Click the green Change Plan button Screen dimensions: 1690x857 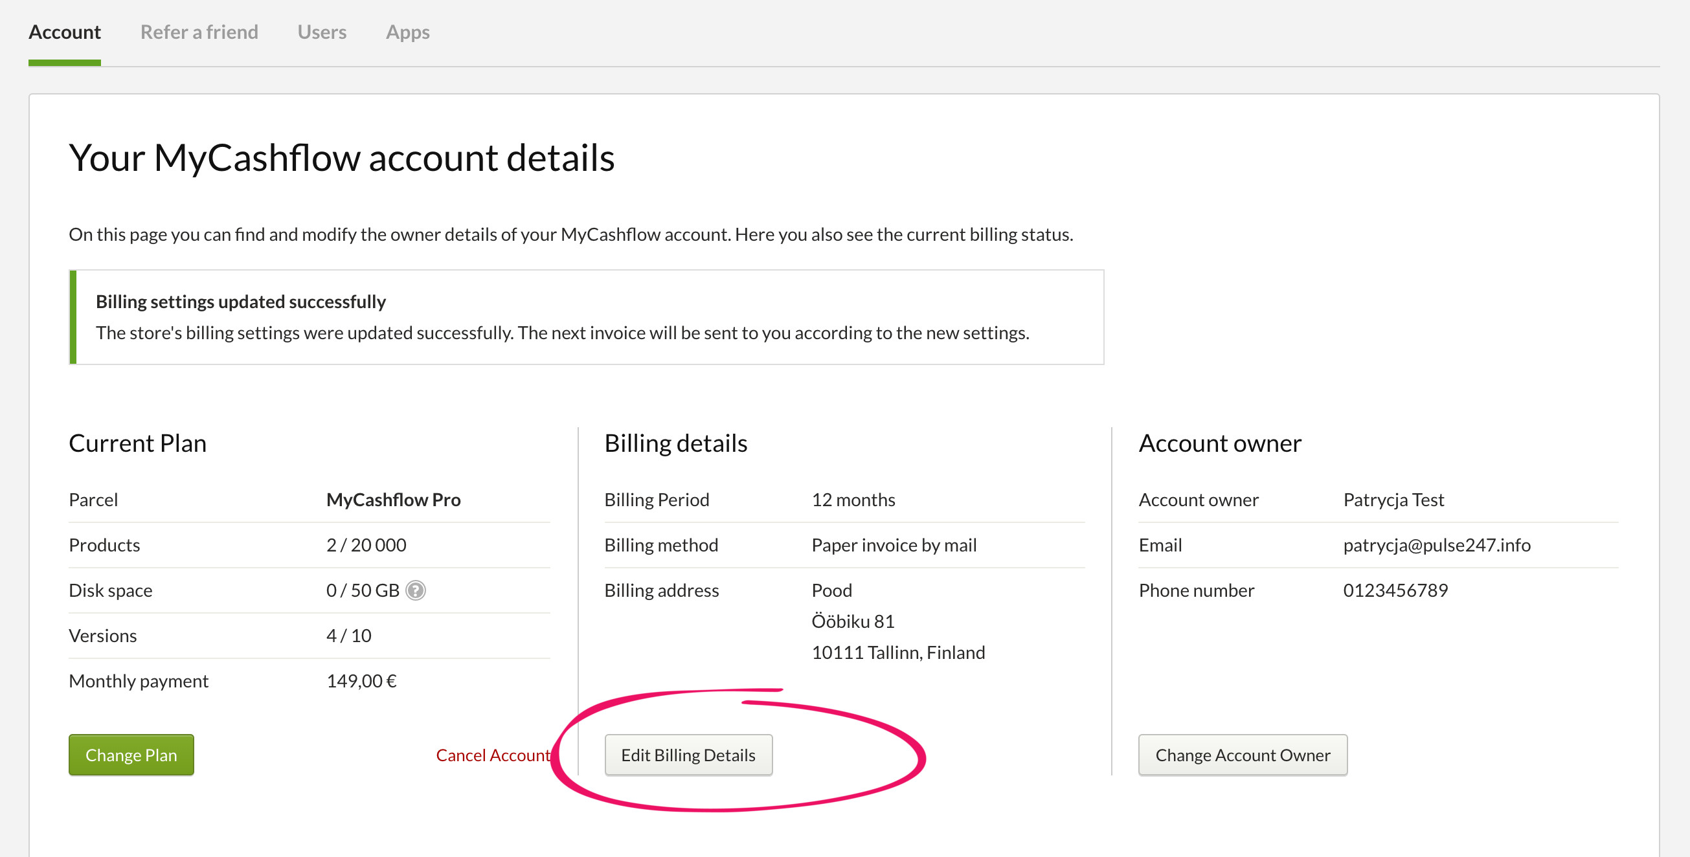131,755
